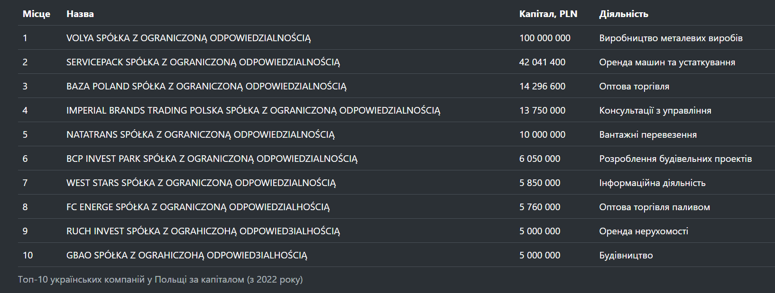Select the "Оренда нерухомості" activity cell

point(644,231)
